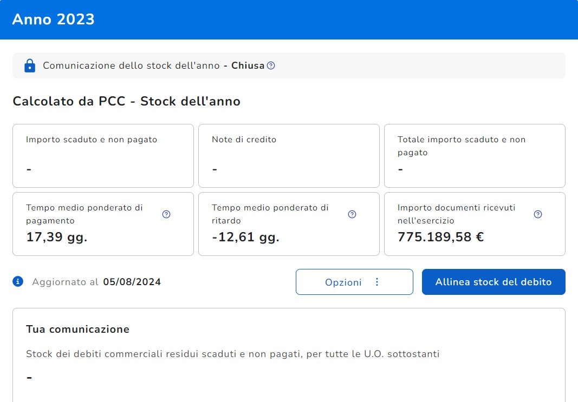Show help for Tempo medio di pagamento

click(x=166, y=214)
